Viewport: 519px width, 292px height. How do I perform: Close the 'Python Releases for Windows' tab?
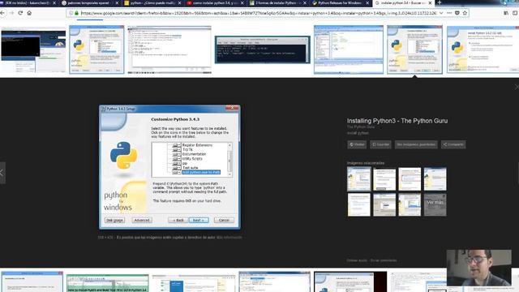(367, 2)
